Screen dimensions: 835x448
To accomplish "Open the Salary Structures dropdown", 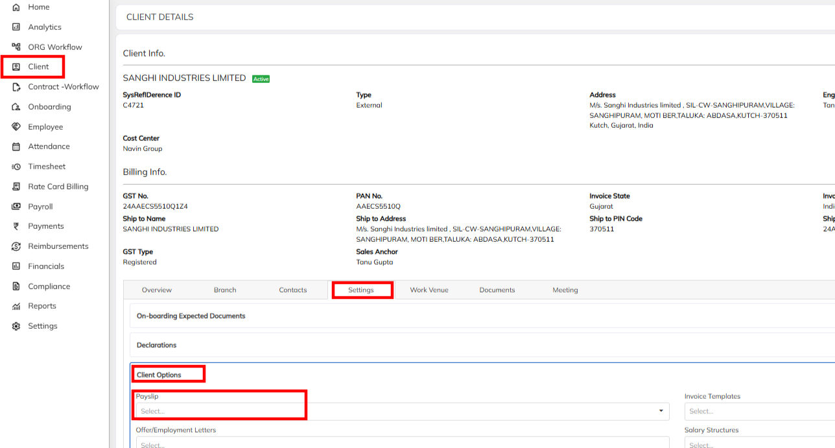I will [760, 443].
